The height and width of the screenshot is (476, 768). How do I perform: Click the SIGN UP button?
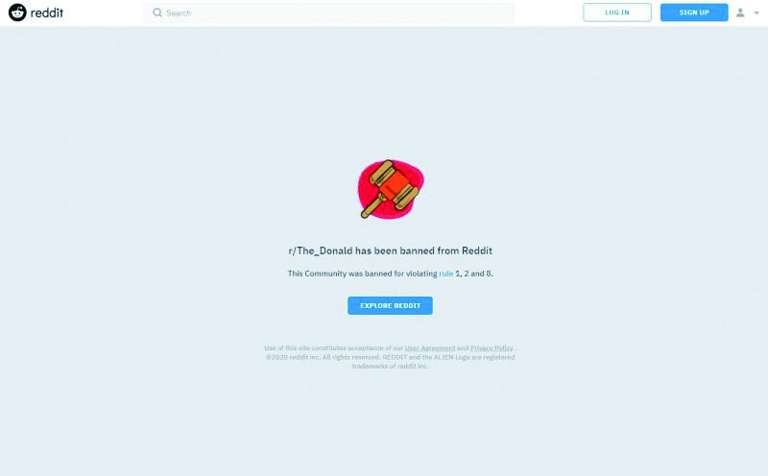click(694, 12)
